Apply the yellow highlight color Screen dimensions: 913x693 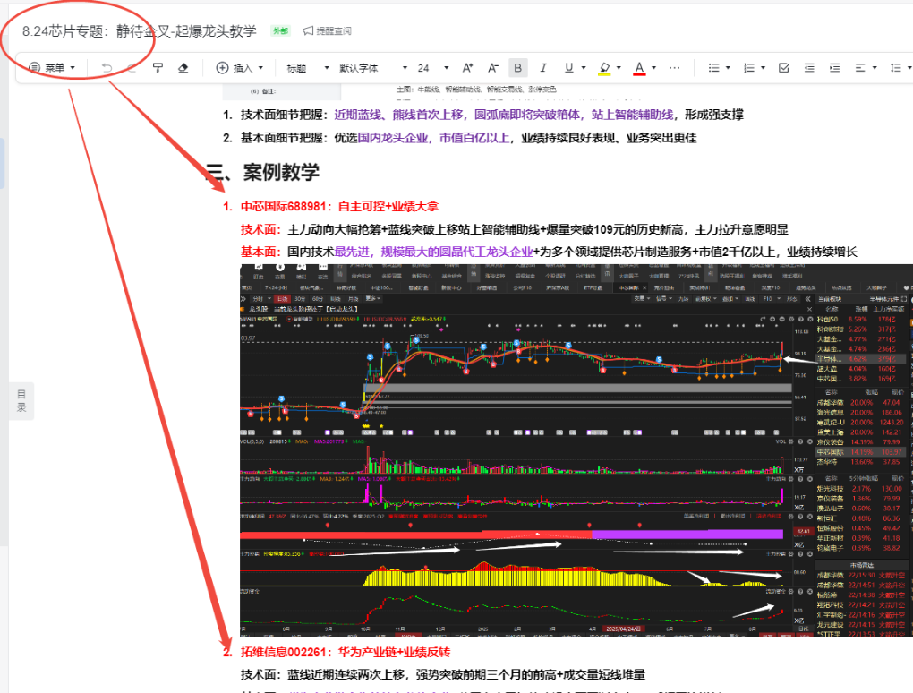pos(604,68)
